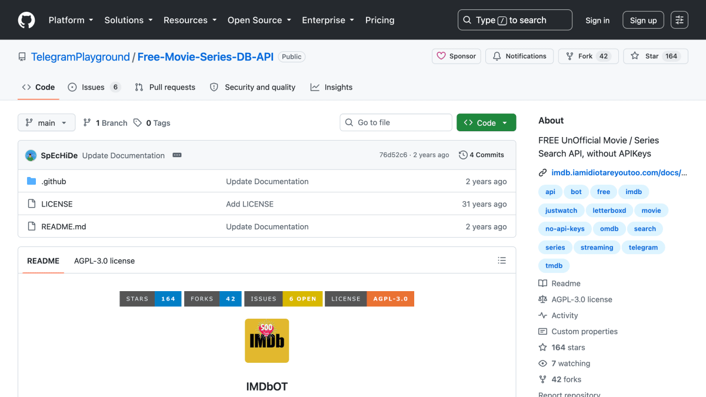This screenshot has width=706, height=397.
Task: Open the Add LICENSE commit message
Action: [x=249, y=204]
